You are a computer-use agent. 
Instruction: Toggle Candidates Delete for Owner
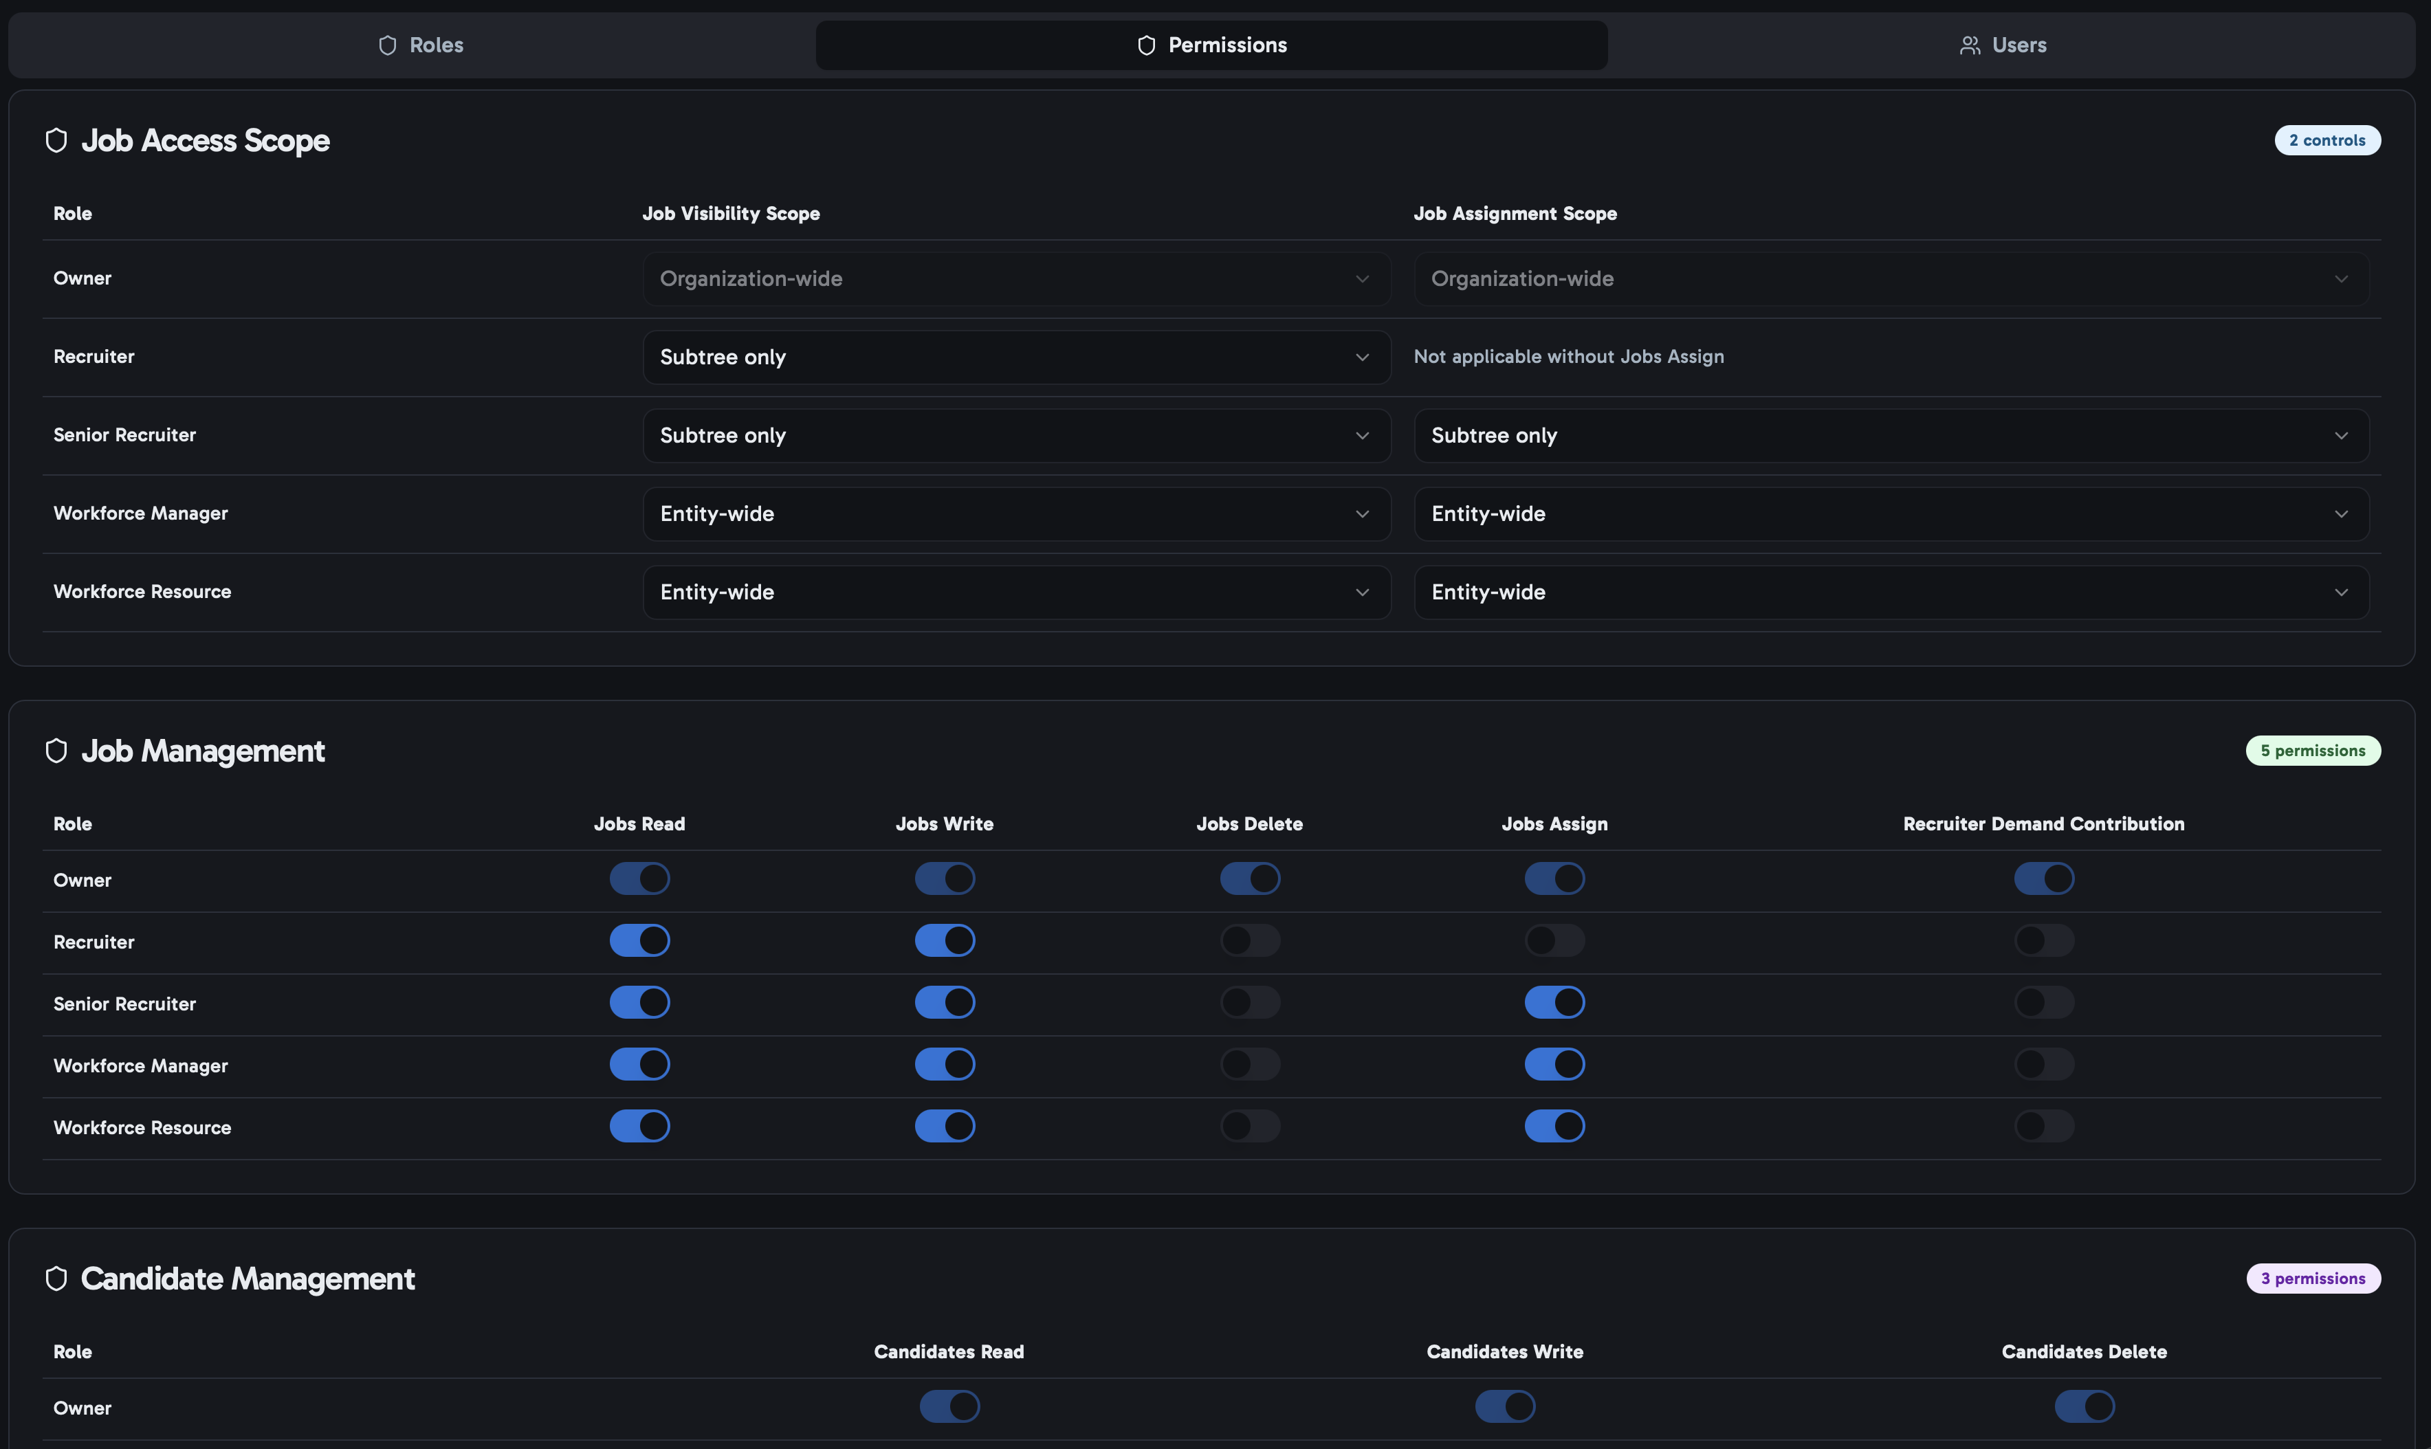(2084, 1407)
